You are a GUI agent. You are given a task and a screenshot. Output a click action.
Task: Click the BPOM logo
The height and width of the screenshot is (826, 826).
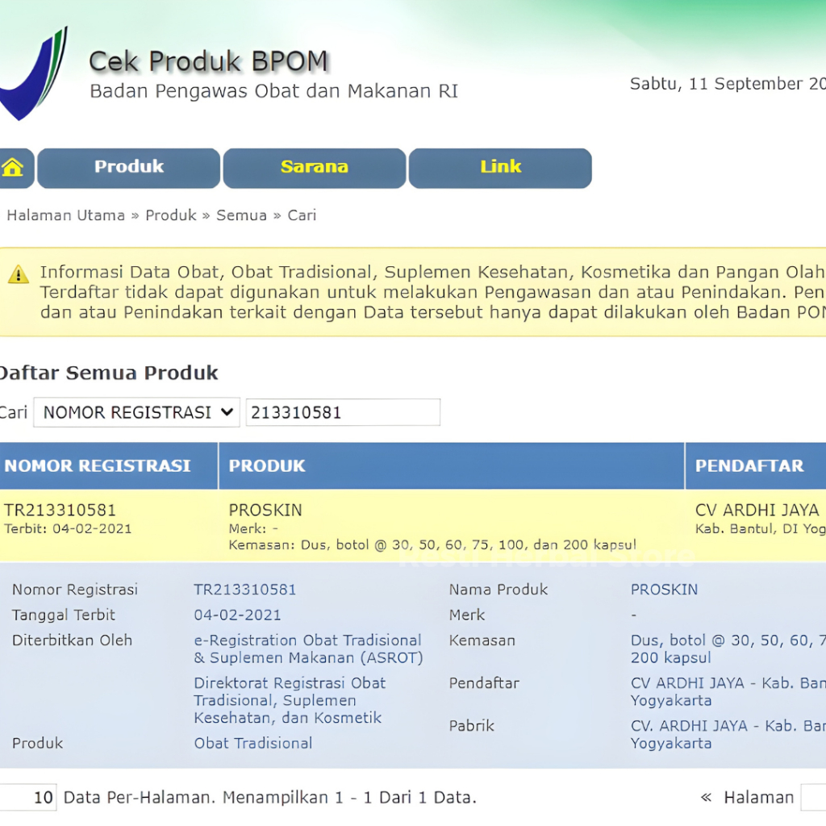(x=34, y=73)
